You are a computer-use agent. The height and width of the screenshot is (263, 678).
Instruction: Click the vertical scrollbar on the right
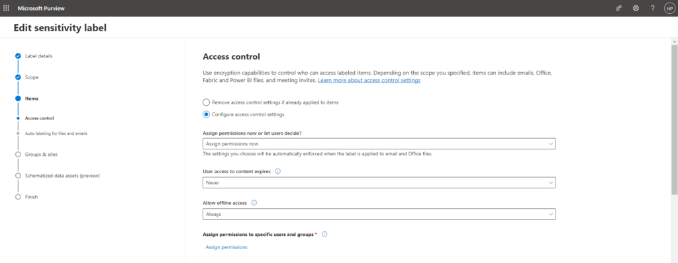(674, 119)
